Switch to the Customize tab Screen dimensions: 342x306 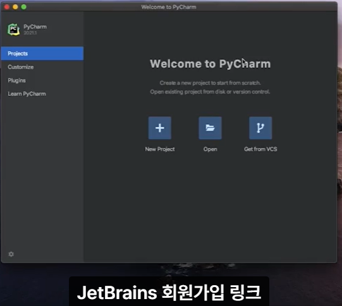click(x=42, y=67)
